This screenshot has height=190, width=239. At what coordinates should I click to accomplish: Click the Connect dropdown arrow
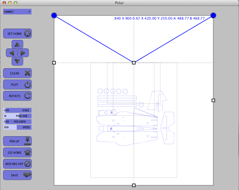pyautogui.click(x=29, y=12)
